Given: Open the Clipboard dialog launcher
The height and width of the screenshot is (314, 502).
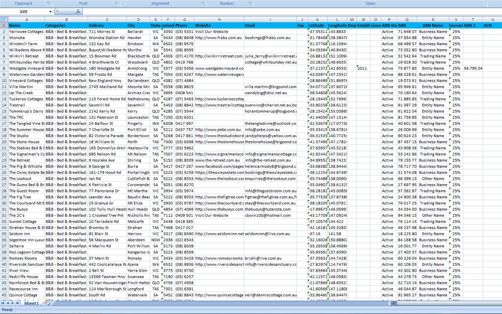Looking at the screenshot, I should coord(49,3).
